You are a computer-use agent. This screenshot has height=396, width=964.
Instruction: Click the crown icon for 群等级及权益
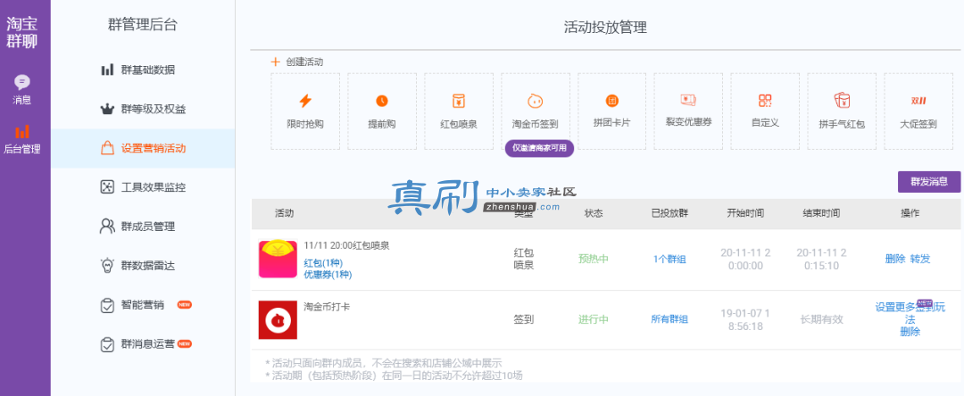(107, 110)
